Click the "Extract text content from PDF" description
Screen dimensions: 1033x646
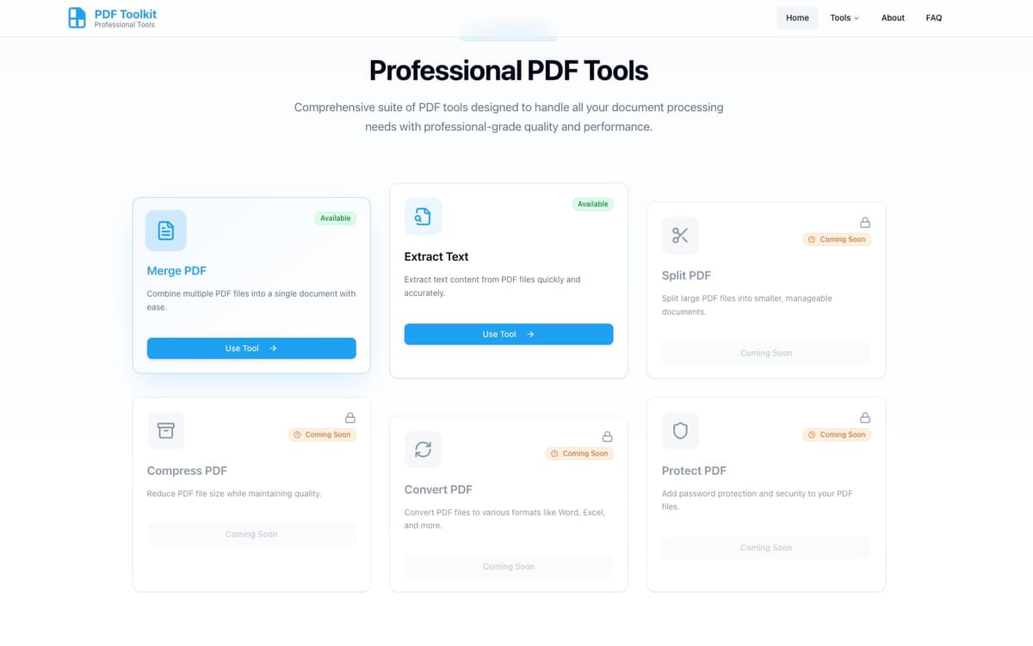click(x=492, y=286)
